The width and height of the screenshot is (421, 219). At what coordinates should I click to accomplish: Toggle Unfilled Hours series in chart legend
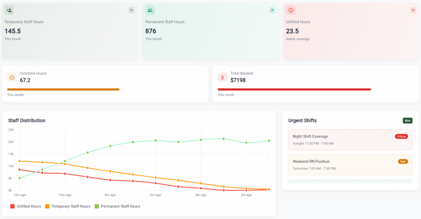click(25, 206)
